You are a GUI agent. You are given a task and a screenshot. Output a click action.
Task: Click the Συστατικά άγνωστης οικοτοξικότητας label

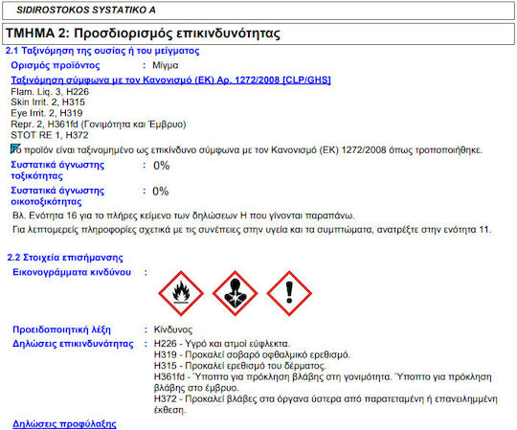coord(57,196)
